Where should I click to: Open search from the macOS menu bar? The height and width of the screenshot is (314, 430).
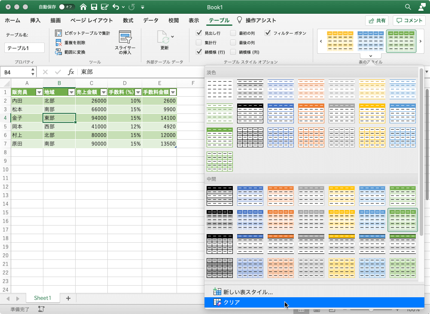407,7
